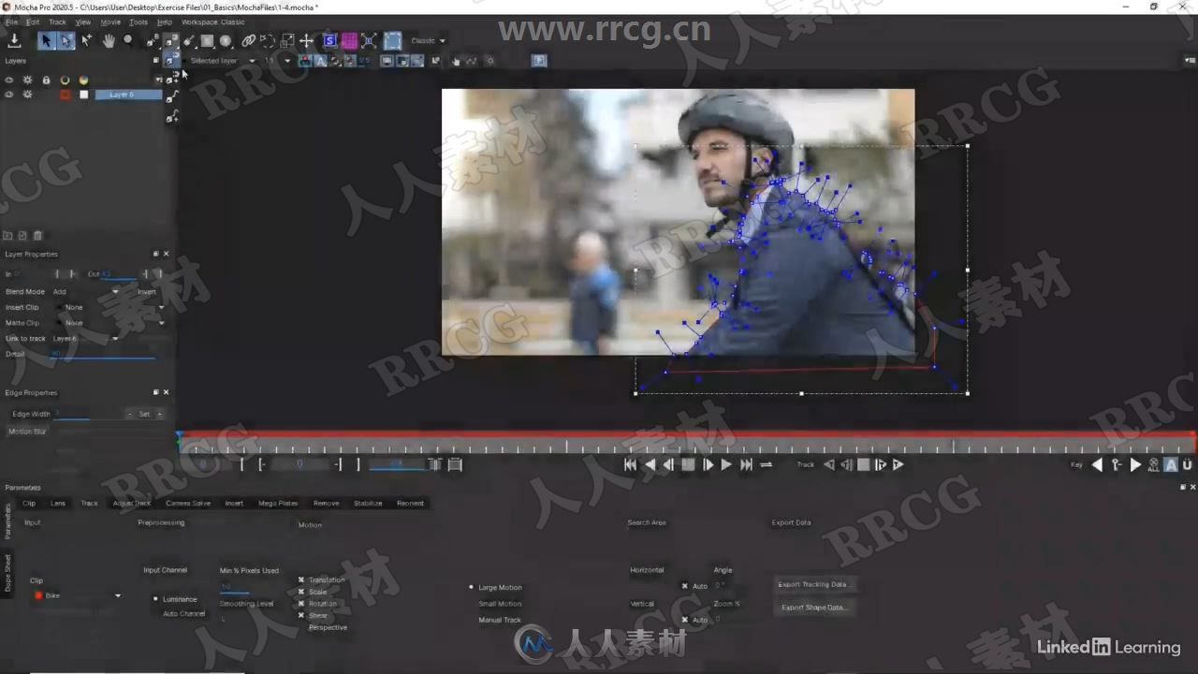The width and height of the screenshot is (1198, 674).
Task: Open the Selected layer dropdown
Action: click(x=222, y=61)
